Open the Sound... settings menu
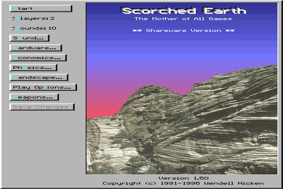Viewport: 283px width, 189px height. 29,38
